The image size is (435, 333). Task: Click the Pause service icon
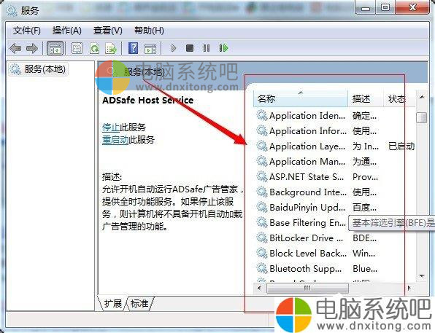click(x=206, y=48)
